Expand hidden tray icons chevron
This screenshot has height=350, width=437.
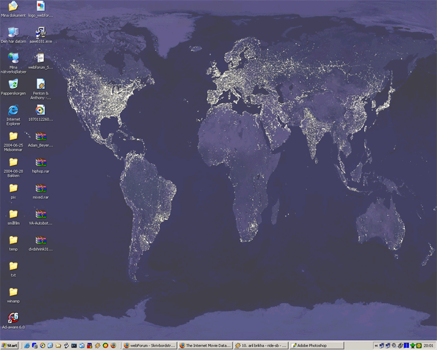point(376,346)
